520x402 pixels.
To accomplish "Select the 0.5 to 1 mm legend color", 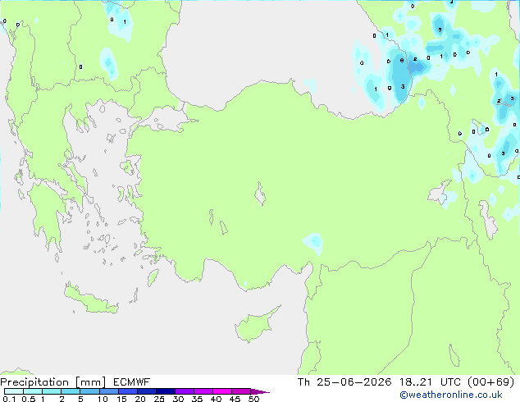I will (33, 391).
